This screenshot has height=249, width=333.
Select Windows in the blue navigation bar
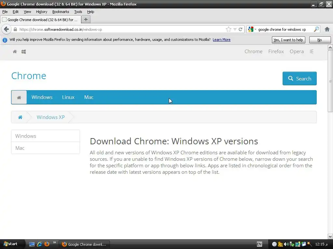tap(42, 97)
